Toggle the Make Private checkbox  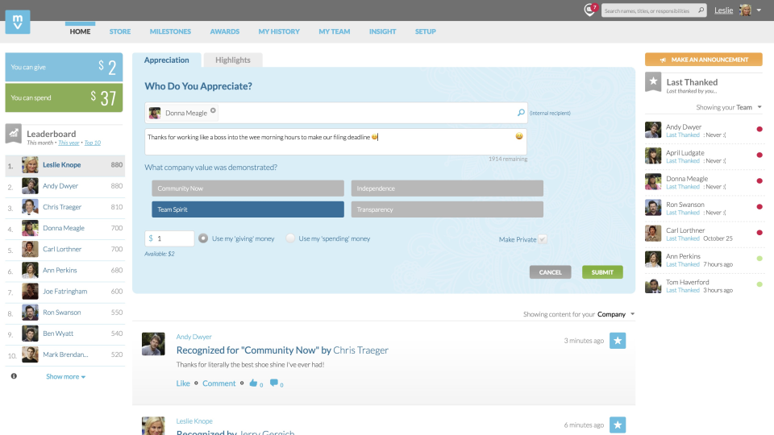pos(543,239)
